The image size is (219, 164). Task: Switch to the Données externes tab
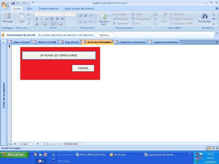pyautogui.click(x=48, y=9)
